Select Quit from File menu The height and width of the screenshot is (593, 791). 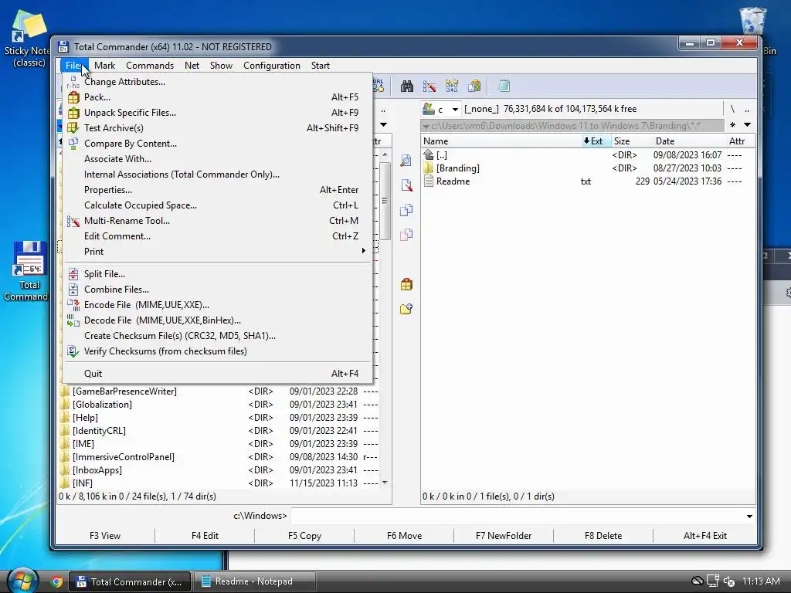click(x=217, y=374)
